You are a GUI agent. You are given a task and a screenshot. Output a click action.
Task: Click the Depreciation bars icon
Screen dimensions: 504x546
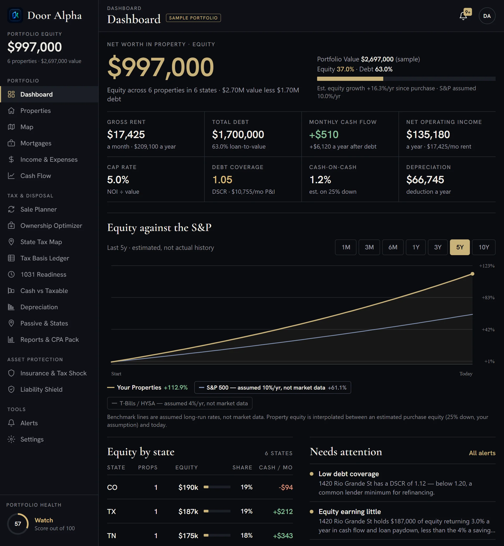pos(11,307)
